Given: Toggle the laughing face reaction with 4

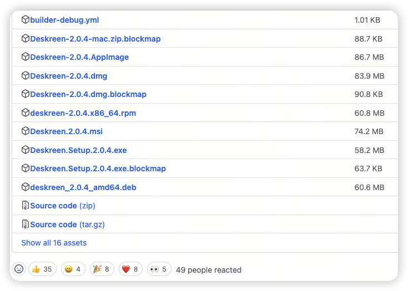Looking at the screenshot, I should pos(73,269).
